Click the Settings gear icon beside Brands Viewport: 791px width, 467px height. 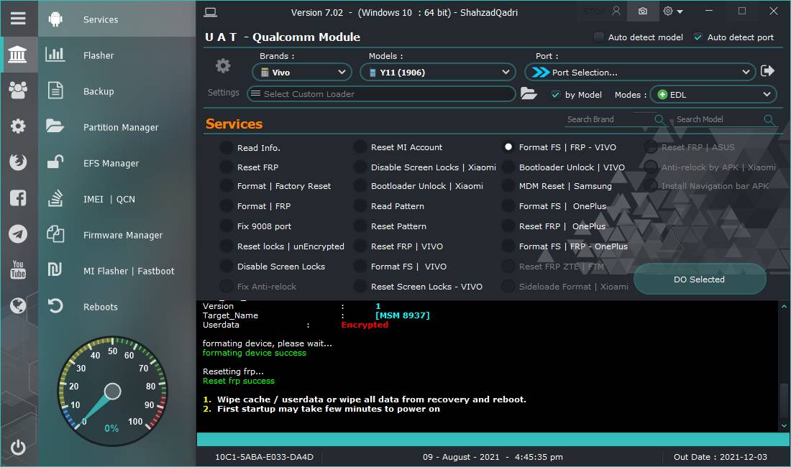[x=223, y=66]
